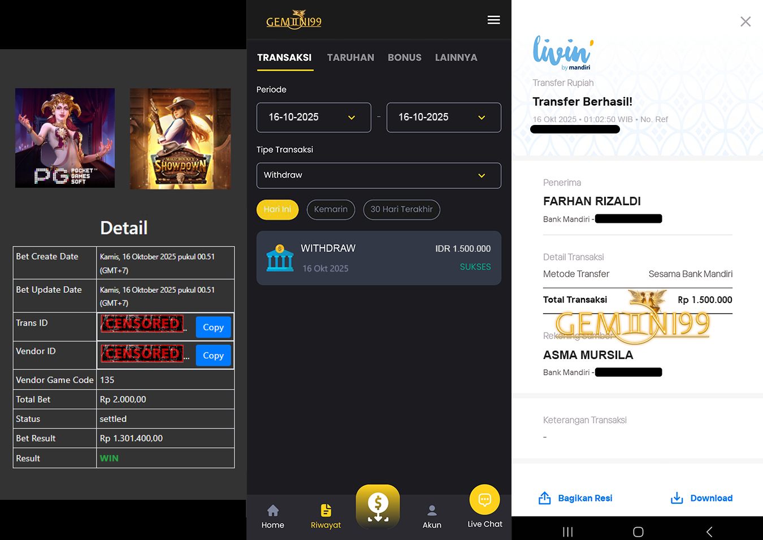Copy the censored Trans ID value
Screen dimensions: 763x540
point(213,327)
